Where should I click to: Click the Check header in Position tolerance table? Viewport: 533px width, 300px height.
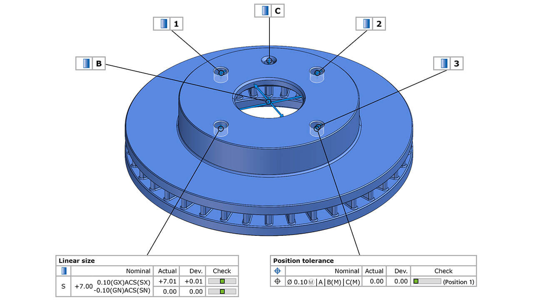coord(443,271)
